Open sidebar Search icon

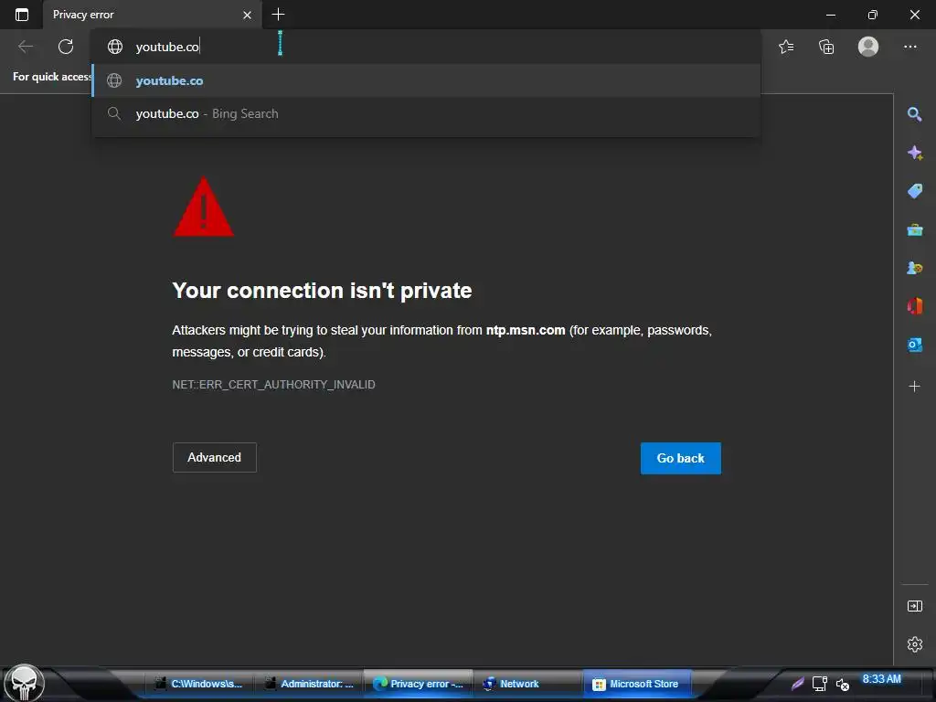click(x=914, y=114)
